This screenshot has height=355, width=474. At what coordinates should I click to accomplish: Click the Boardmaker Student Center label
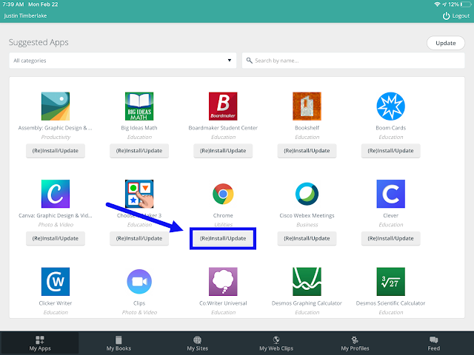tap(223, 128)
